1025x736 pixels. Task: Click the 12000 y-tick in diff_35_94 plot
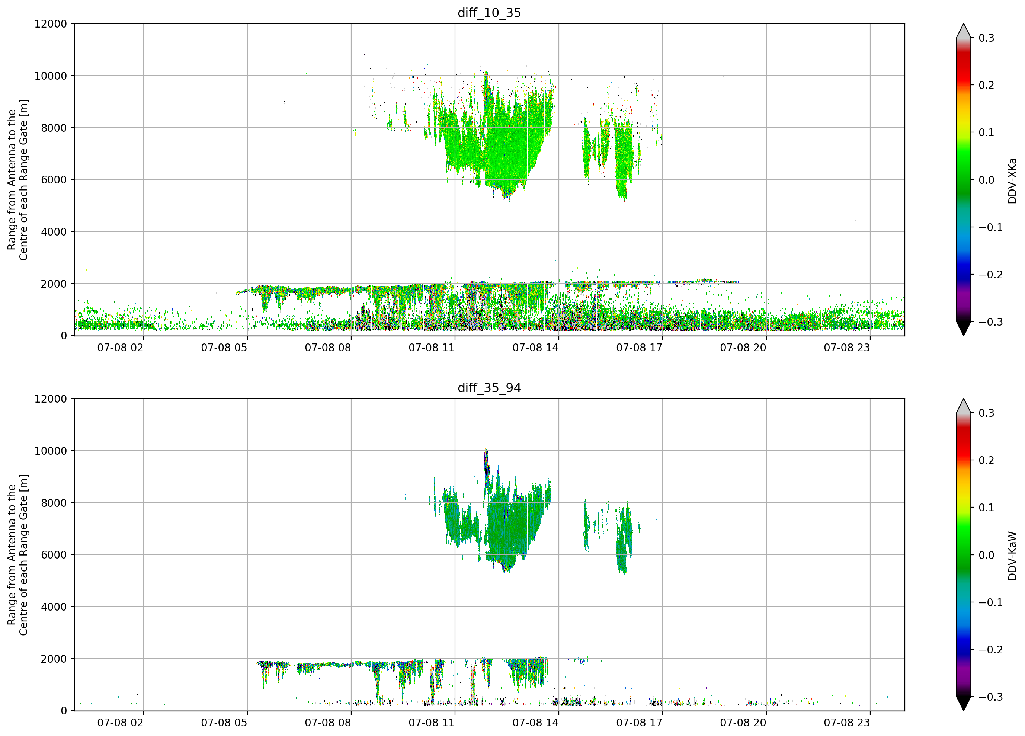point(51,399)
